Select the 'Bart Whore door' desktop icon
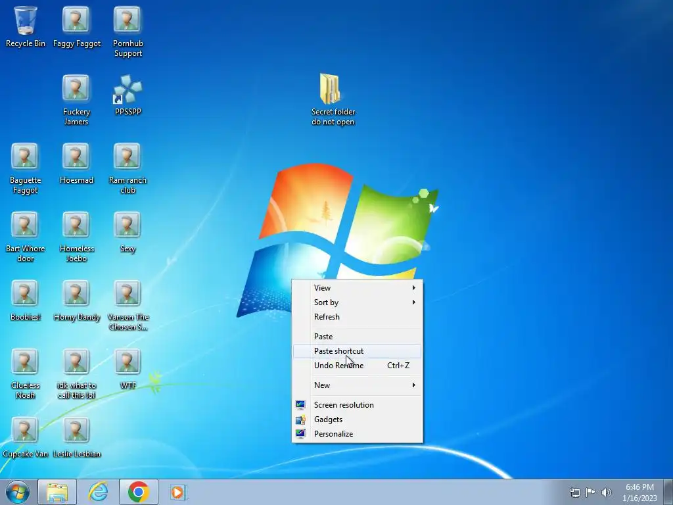This screenshot has height=505, width=673. click(25, 237)
